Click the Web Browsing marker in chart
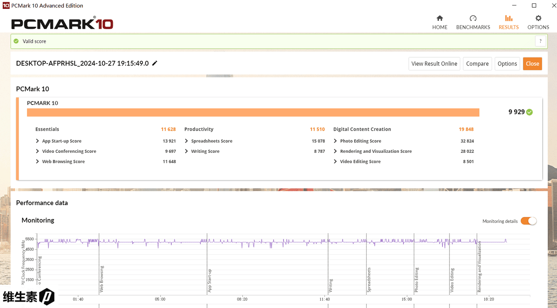 click(102, 279)
